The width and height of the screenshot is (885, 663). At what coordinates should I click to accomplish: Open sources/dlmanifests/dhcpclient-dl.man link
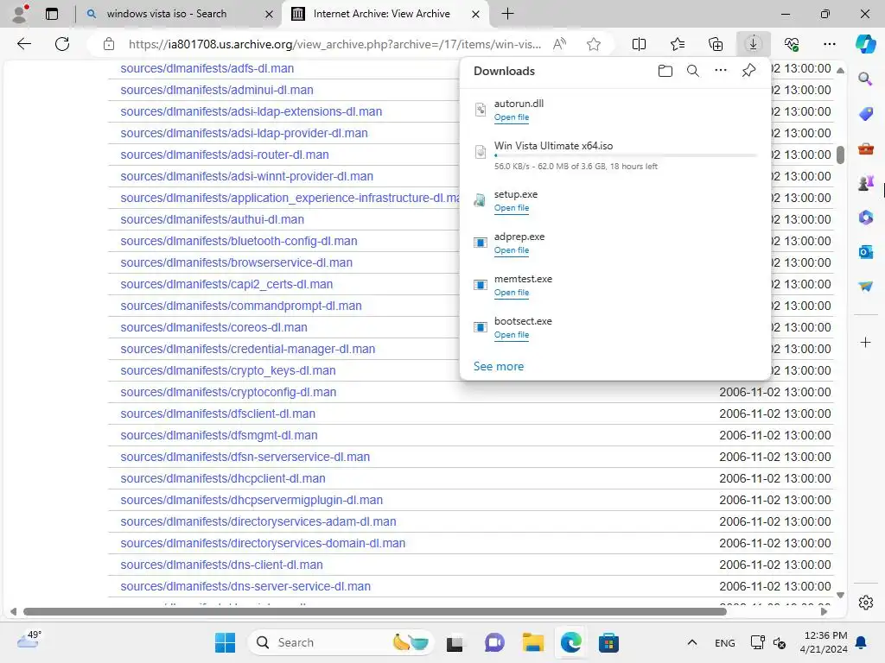pyautogui.click(x=223, y=478)
